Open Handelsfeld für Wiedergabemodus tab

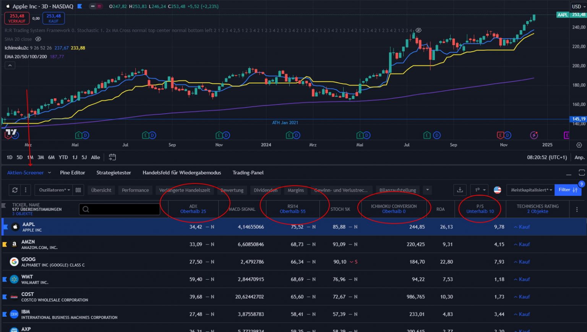pos(182,173)
